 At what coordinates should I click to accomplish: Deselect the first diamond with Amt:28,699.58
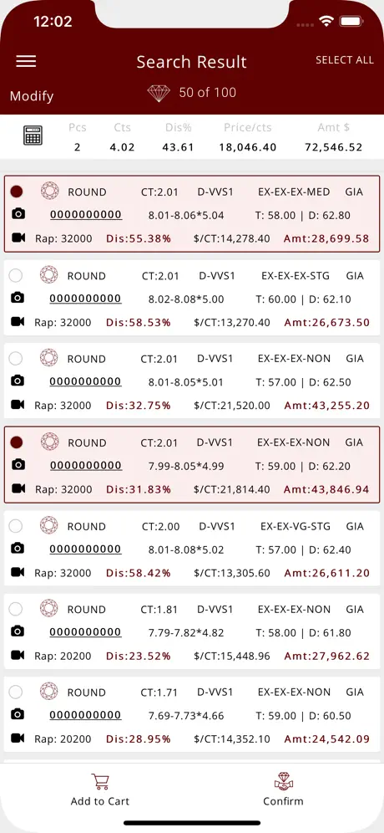17,192
